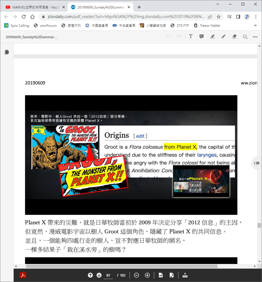The width and height of the screenshot is (262, 282).
Task: Open the zionForum bookmark
Action: (45, 25)
